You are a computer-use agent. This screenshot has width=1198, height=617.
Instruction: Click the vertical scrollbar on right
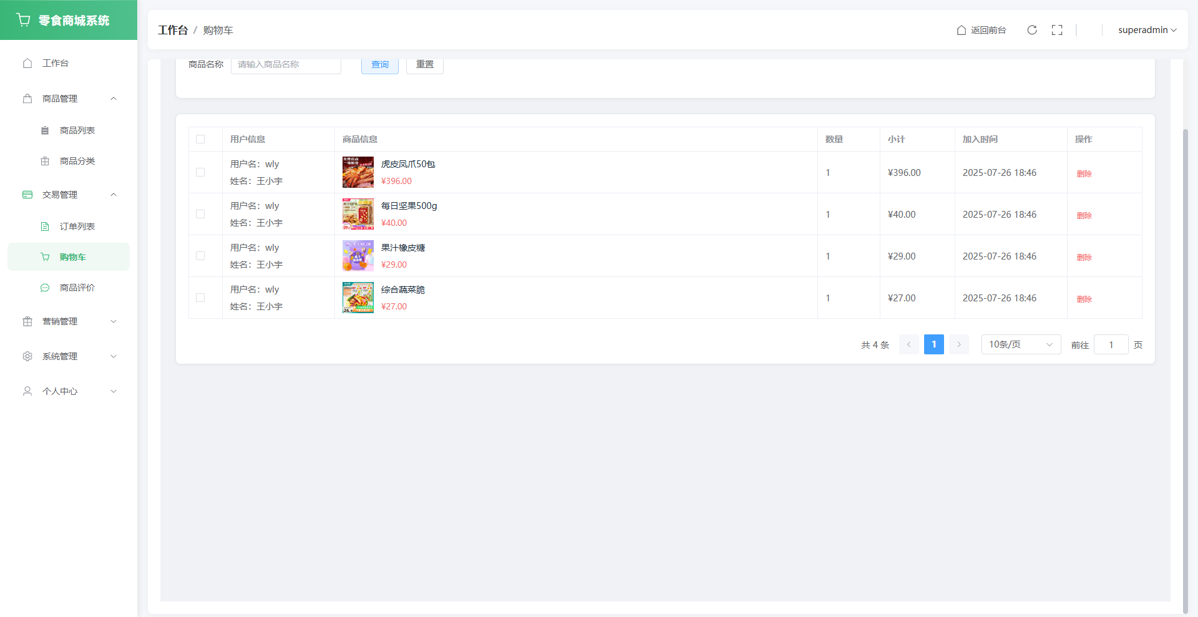(x=1186, y=362)
